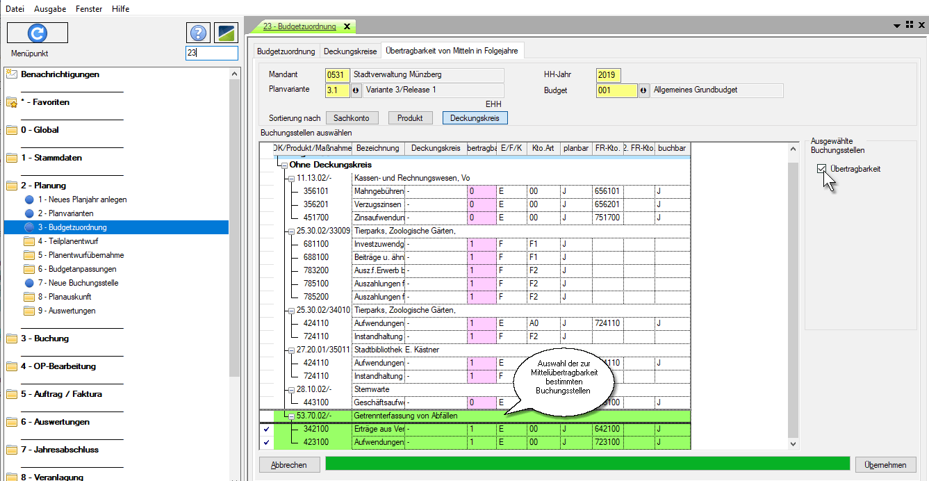
Task: Collapse the 28.10.02/- Sternwarte node
Action: (x=291, y=389)
